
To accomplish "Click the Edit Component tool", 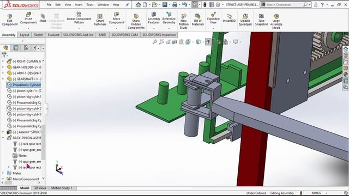I will pos(10,20).
